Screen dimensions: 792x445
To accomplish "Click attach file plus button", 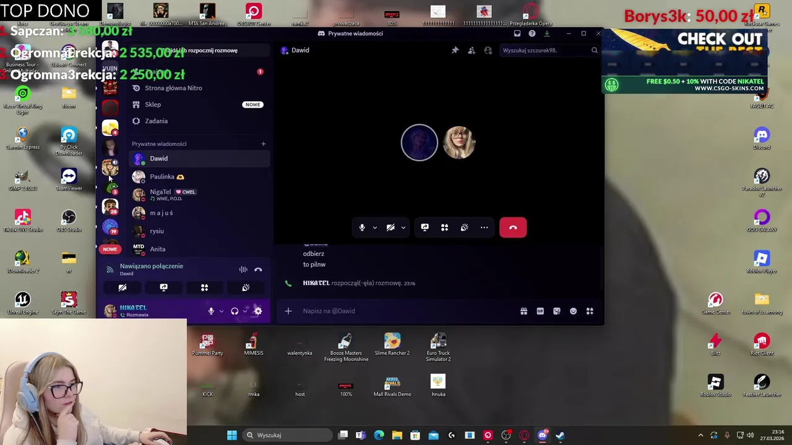I will coord(288,311).
